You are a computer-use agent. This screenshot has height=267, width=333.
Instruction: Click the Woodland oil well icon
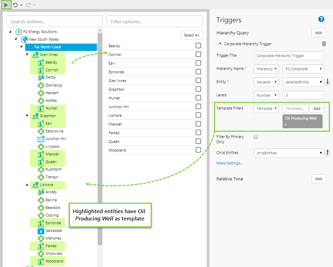(41, 261)
